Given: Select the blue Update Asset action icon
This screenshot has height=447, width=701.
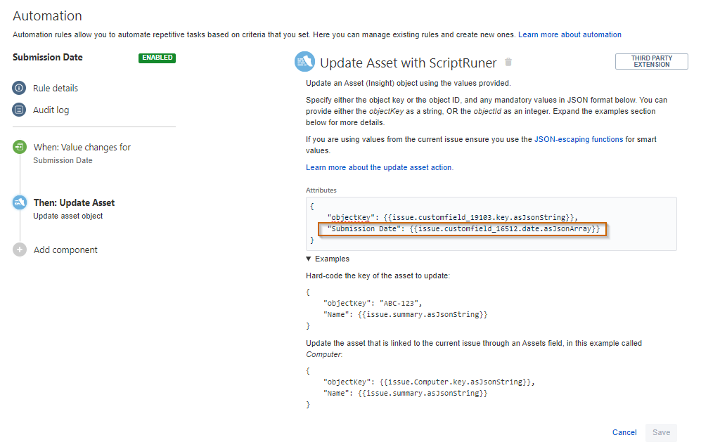Looking at the screenshot, I should coord(19,202).
